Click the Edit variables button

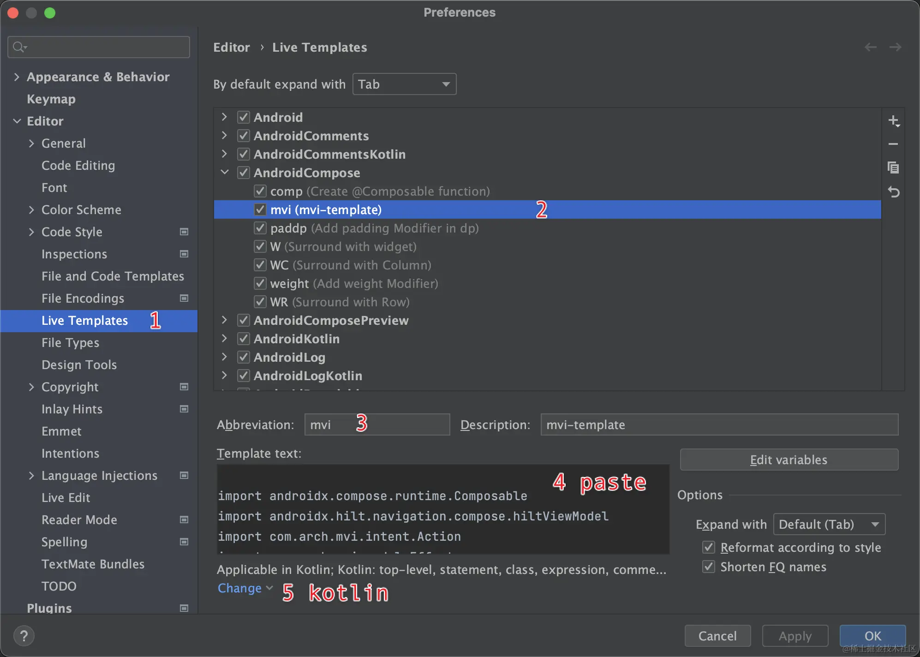[x=789, y=460]
